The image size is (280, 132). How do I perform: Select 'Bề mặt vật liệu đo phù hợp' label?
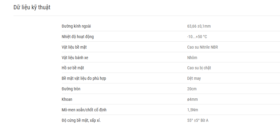tap(84, 78)
